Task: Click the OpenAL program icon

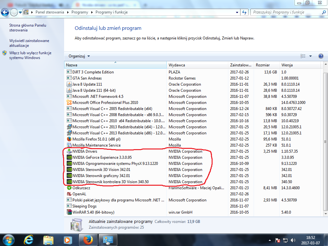Action: click(x=69, y=194)
